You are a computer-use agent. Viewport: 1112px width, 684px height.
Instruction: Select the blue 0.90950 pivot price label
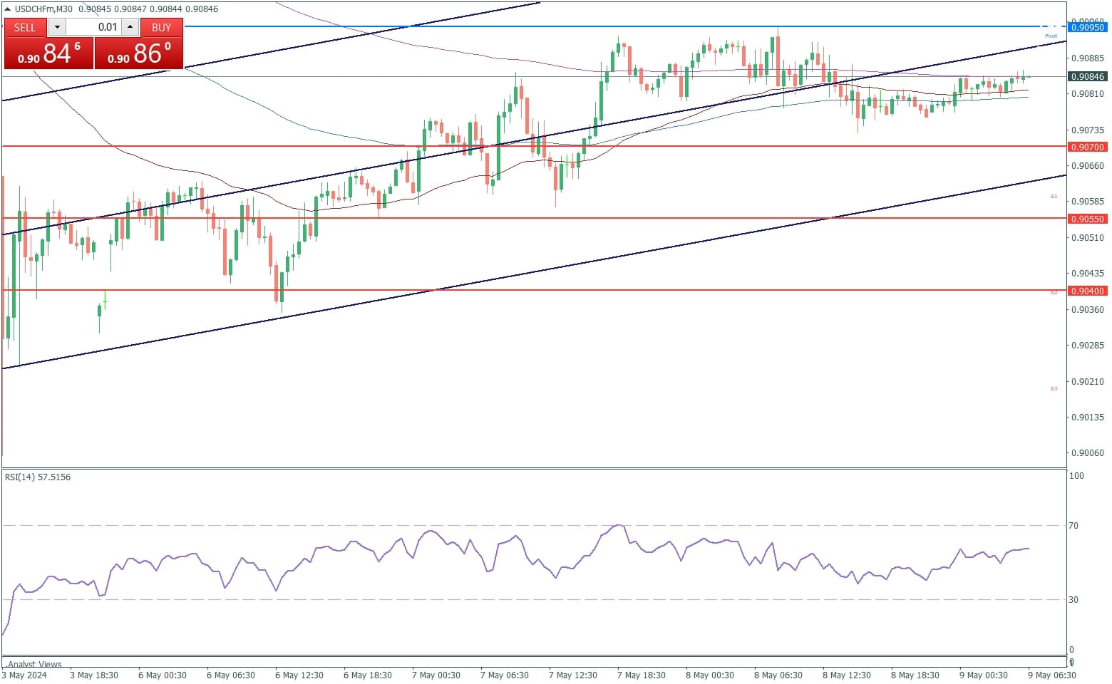(1087, 27)
